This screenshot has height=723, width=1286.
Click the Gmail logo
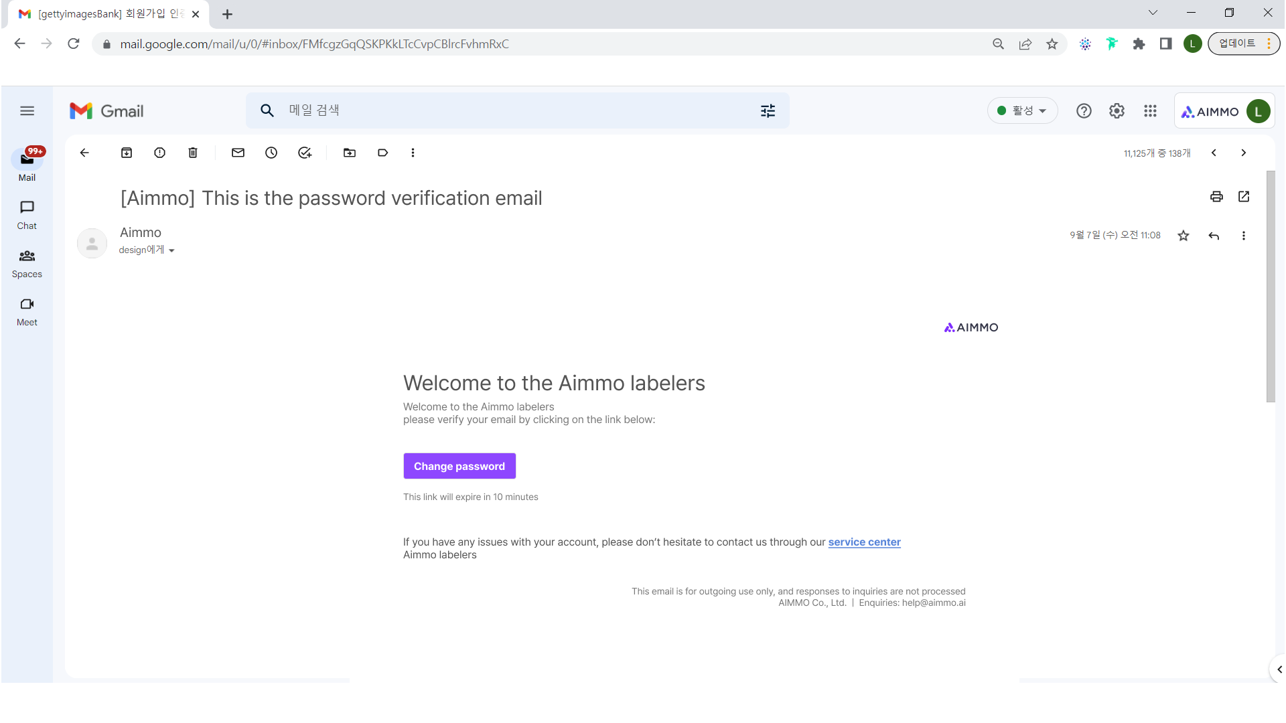[106, 111]
